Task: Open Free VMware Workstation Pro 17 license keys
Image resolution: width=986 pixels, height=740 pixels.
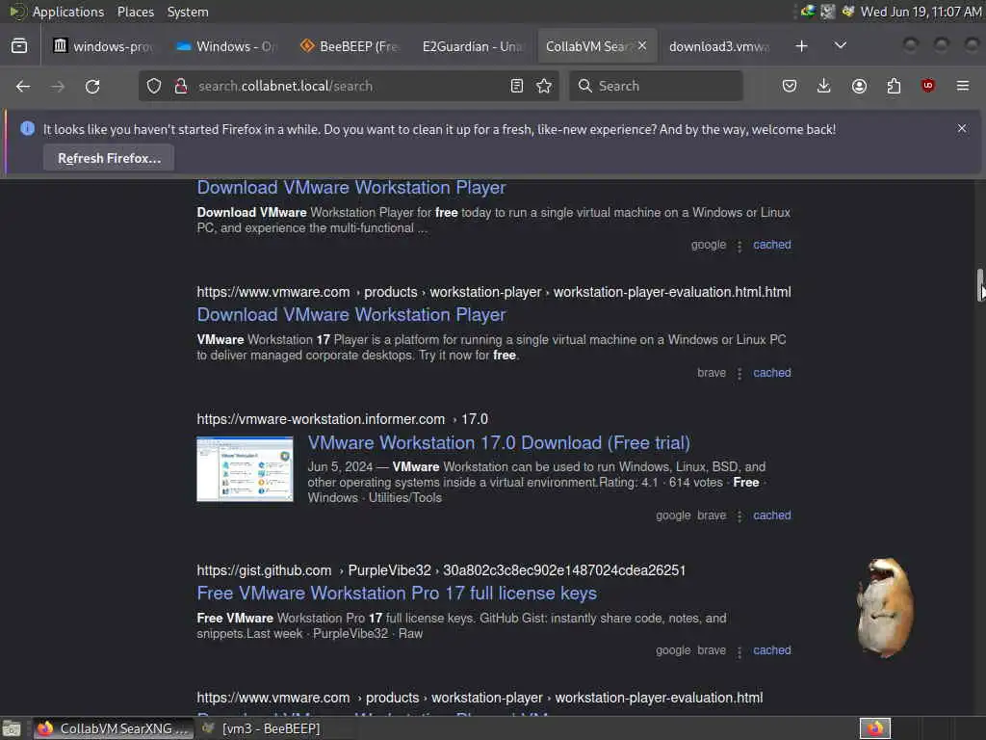Action: point(397,594)
